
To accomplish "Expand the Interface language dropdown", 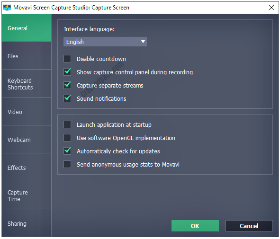I will click(x=105, y=42).
